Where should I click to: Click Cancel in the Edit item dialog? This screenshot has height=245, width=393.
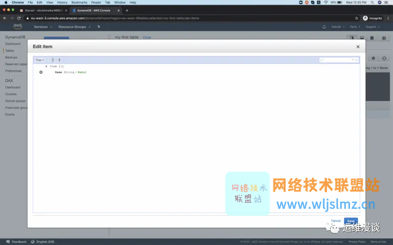pyautogui.click(x=335, y=221)
